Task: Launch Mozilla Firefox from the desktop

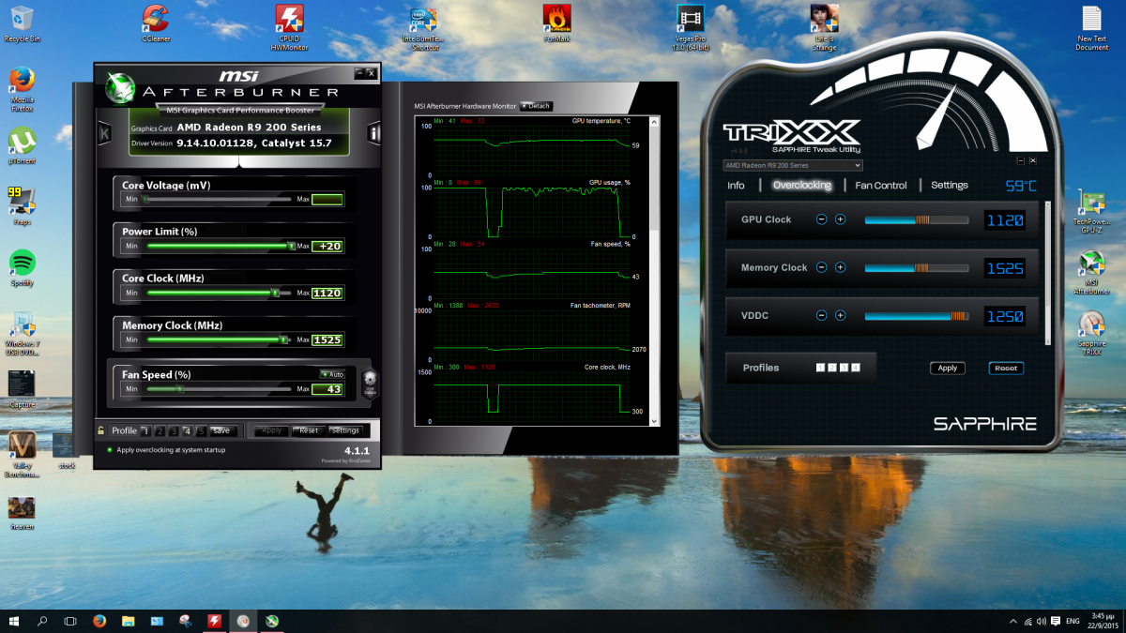Action: tap(22, 89)
